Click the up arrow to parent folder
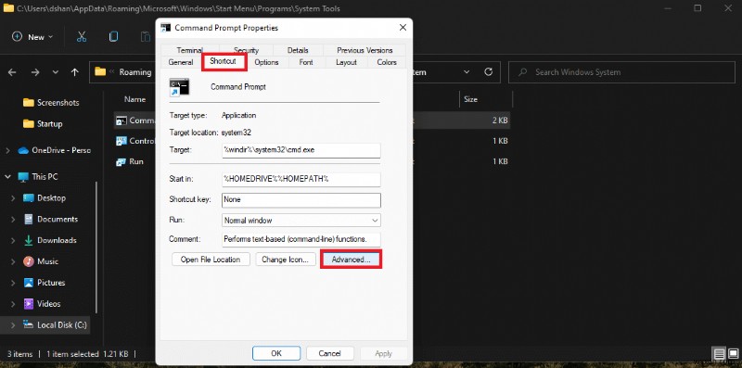This screenshot has width=742, height=368. 74,72
